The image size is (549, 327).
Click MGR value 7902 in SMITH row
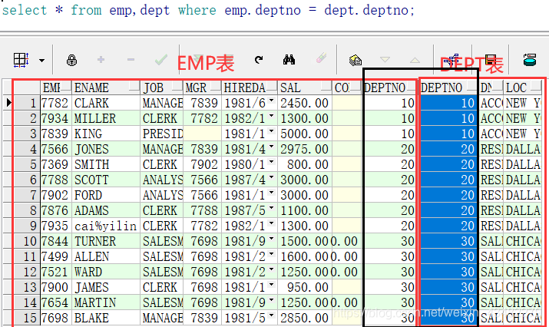pyautogui.click(x=203, y=164)
